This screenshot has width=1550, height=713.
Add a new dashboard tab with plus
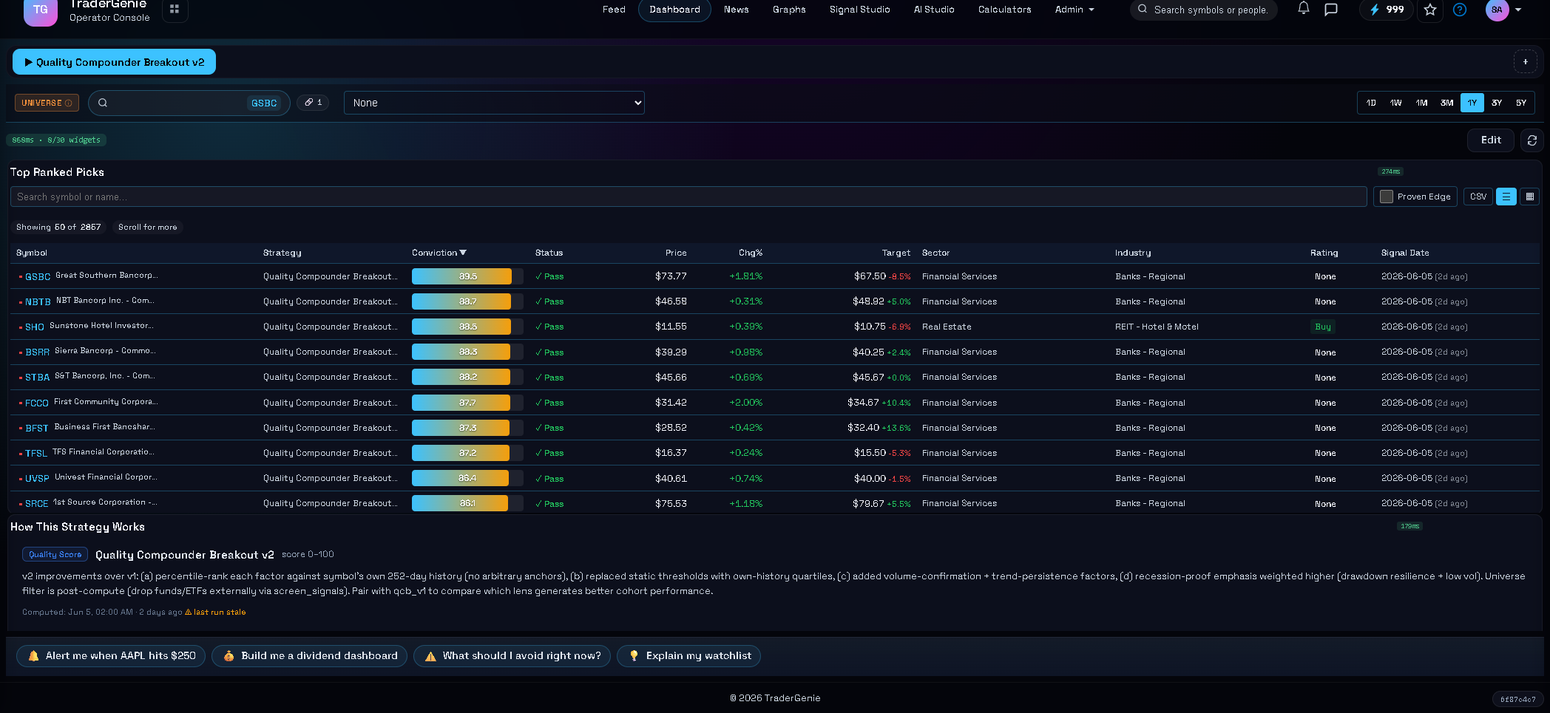pyautogui.click(x=1525, y=62)
